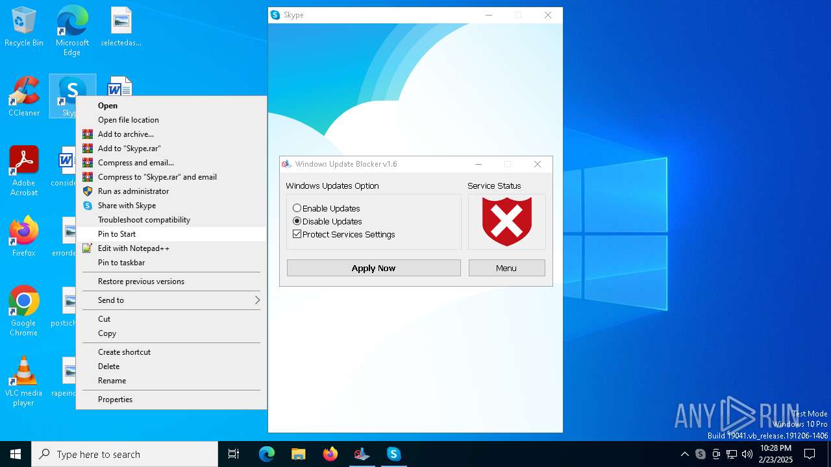Select Delete from the context menu
Image resolution: width=831 pixels, height=467 pixels.
coord(171,366)
